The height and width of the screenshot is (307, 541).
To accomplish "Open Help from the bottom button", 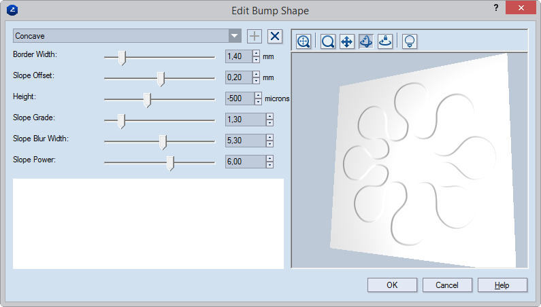I will pos(502,285).
